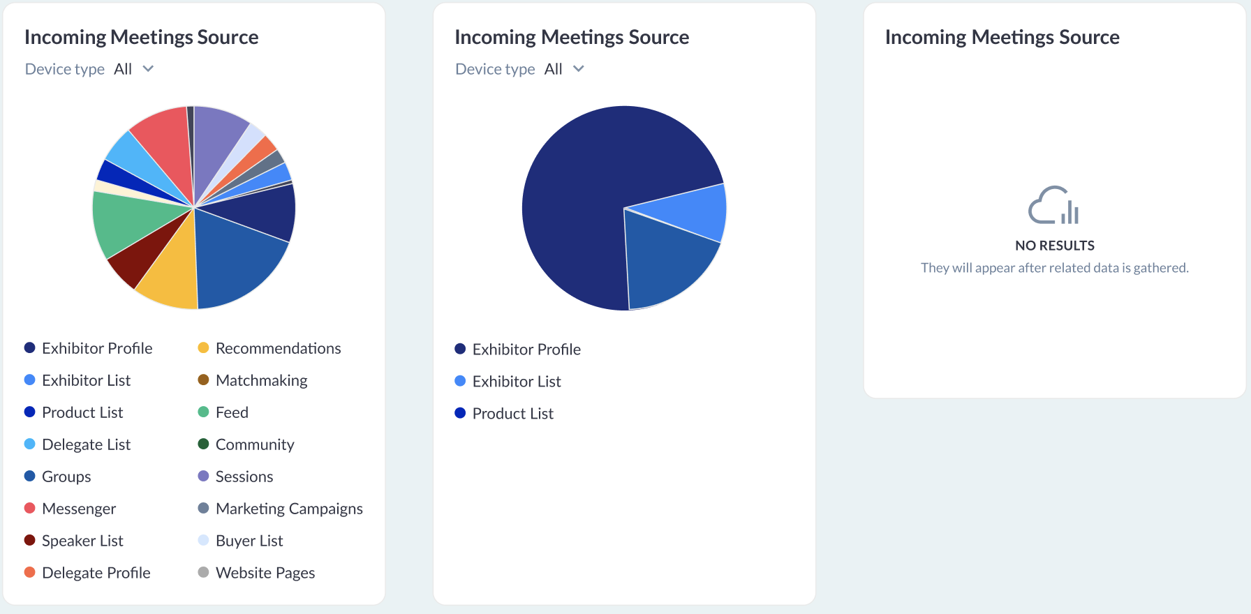Click the Speaker List legend dot
Viewport: 1251px width, 614px height.
[x=30, y=540]
